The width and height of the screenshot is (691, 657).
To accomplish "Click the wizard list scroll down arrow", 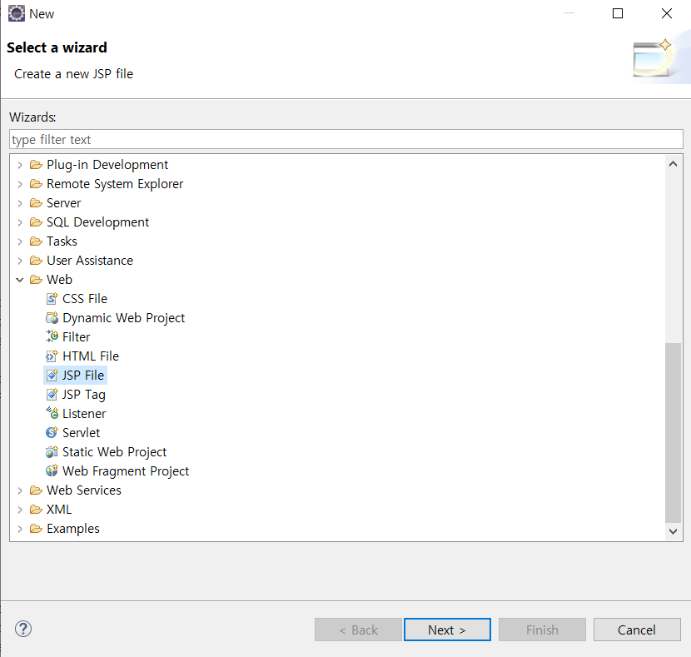I will (x=673, y=531).
